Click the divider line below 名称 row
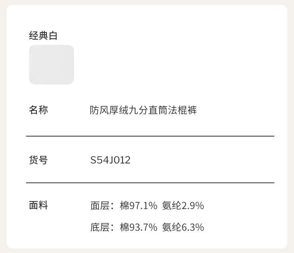Viewport: 294px width, 253px height. tap(150, 136)
